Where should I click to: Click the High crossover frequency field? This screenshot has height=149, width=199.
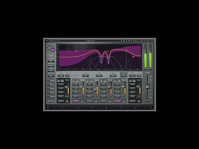coord(113,76)
